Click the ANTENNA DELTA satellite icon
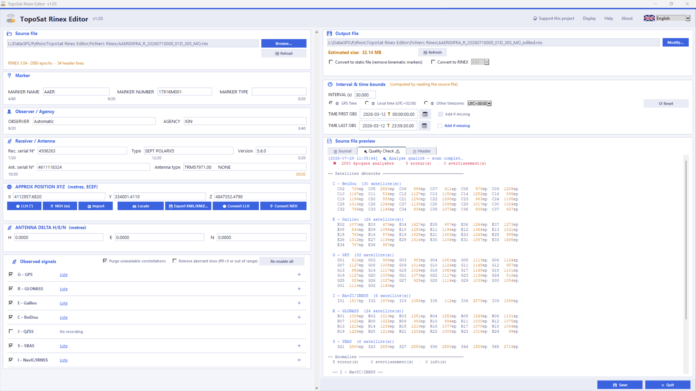Image resolution: width=696 pixels, height=391 pixels. 10,228
